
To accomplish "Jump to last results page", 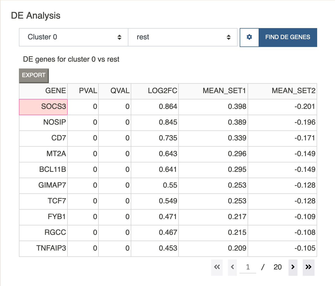I will [308, 267].
